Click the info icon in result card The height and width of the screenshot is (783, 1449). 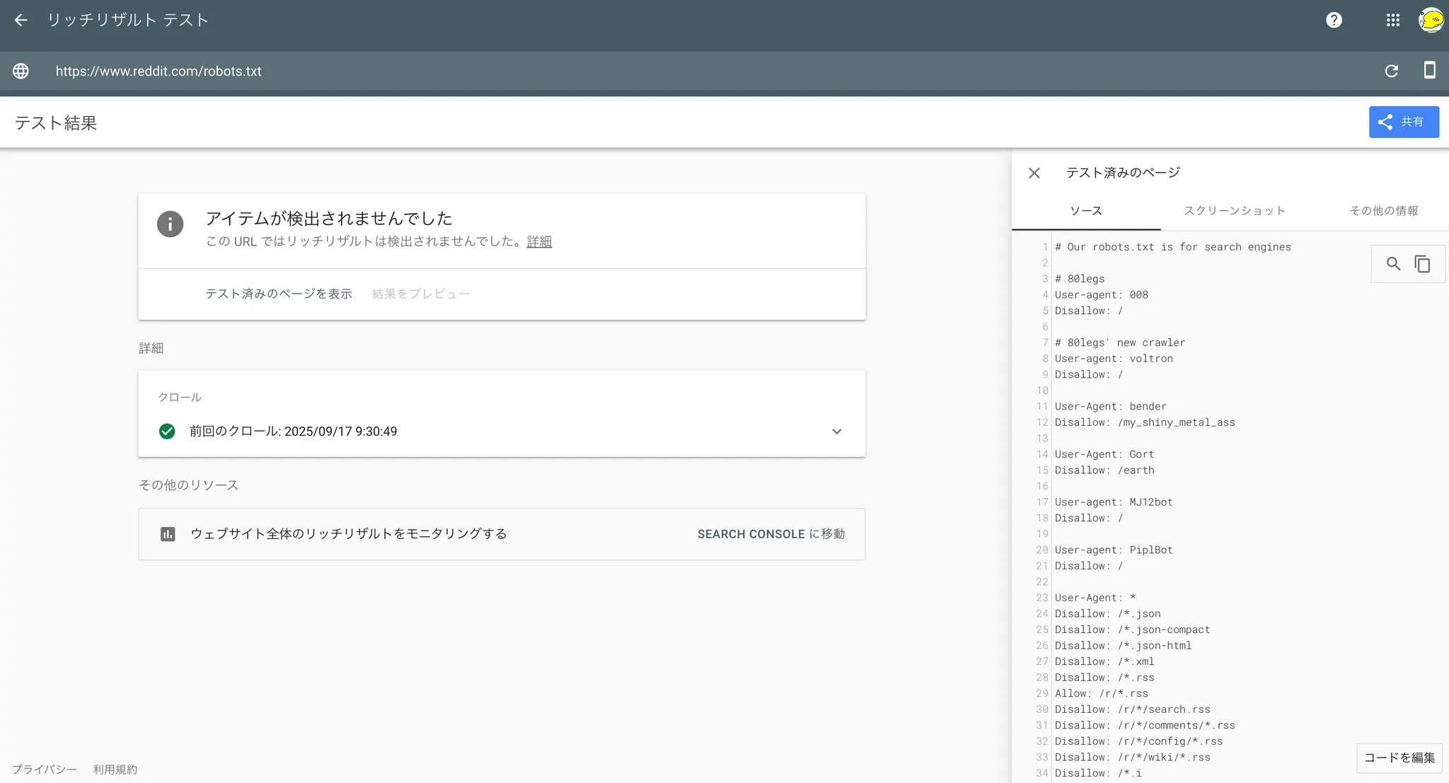point(170,224)
